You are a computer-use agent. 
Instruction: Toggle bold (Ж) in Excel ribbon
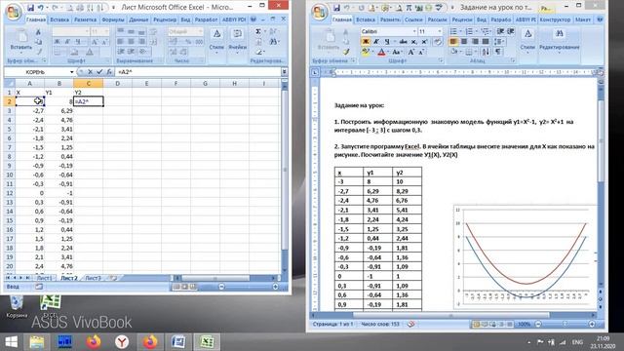57,42
